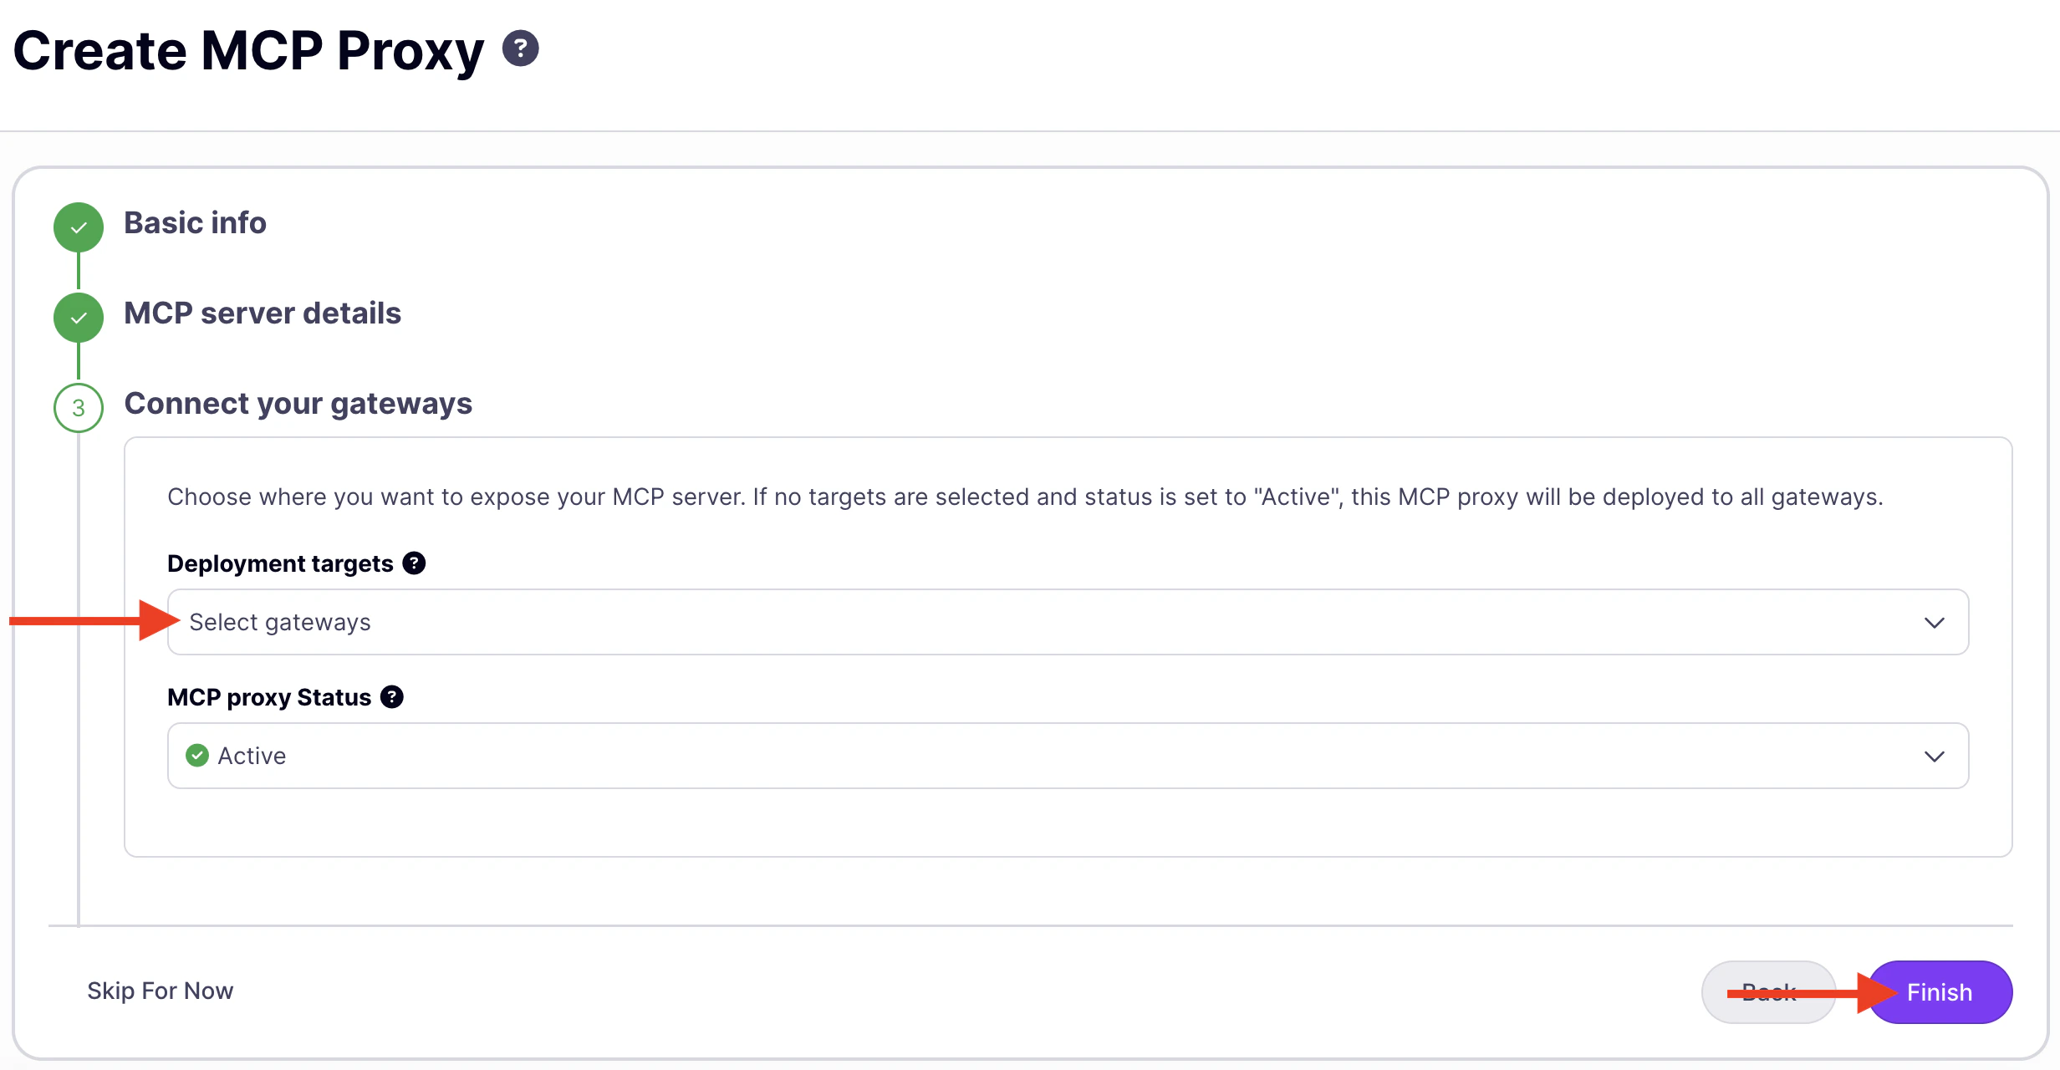Select the Connect your gateways step heading

(298, 404)
